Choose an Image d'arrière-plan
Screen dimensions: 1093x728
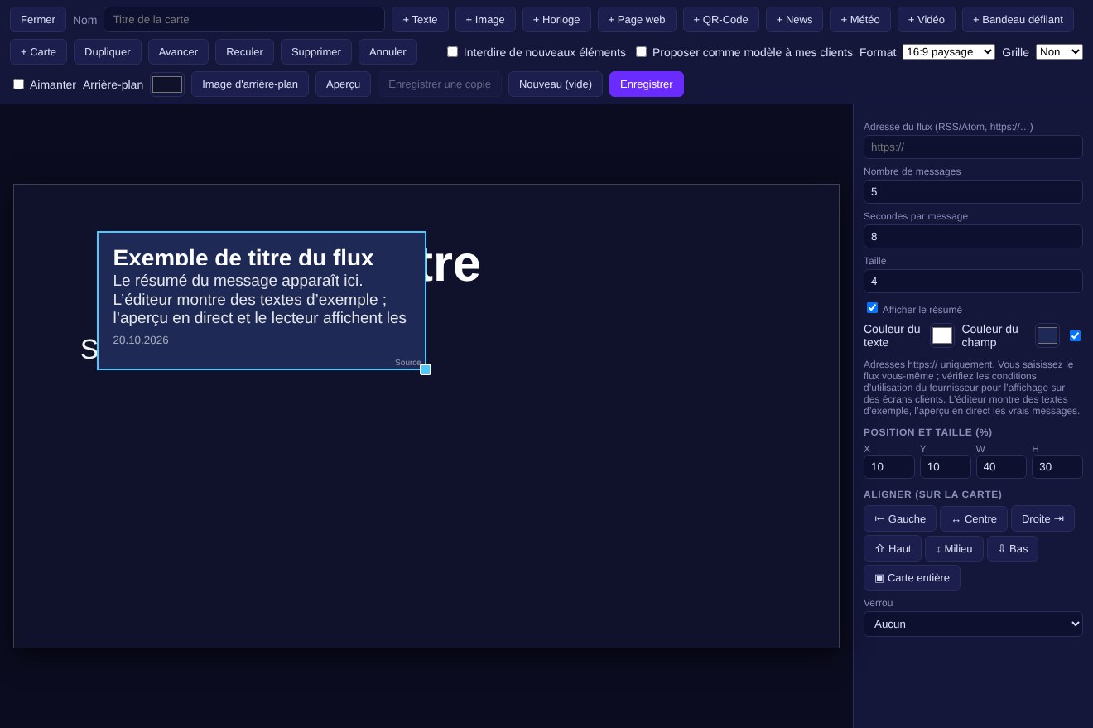pos(250,84)
